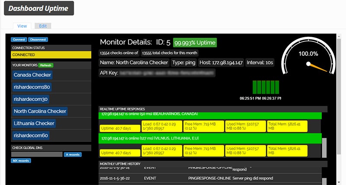Open the rishardecom180 monitor
Screen dimensions: 346x185
pos(32,87)
